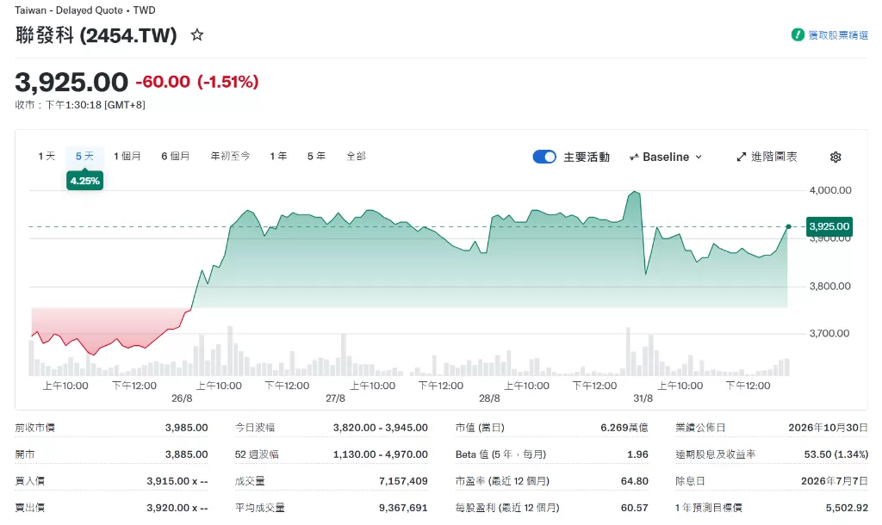Click 業績公佈日 value 2026年10月30日

click(x=828, y=427)
